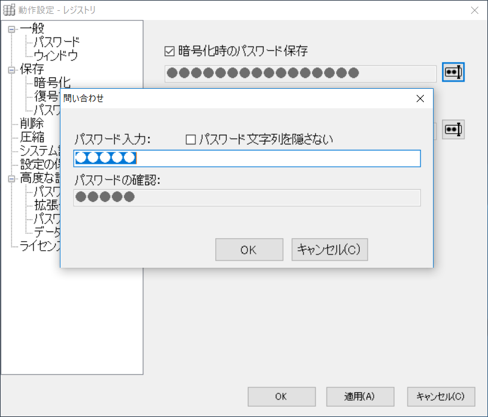The height and width of the screenshot is (417, 488).
Task: Click キャンセル in the 問い合わせ dialog
Action: [329, 249]
